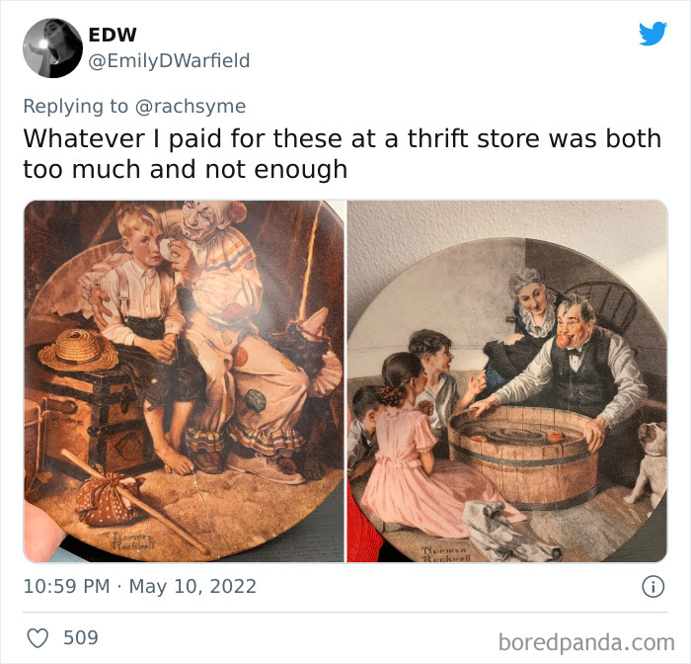Click the straw hat in left plate photo
Screen dimensions: 691x664
(x=78, y=350)
